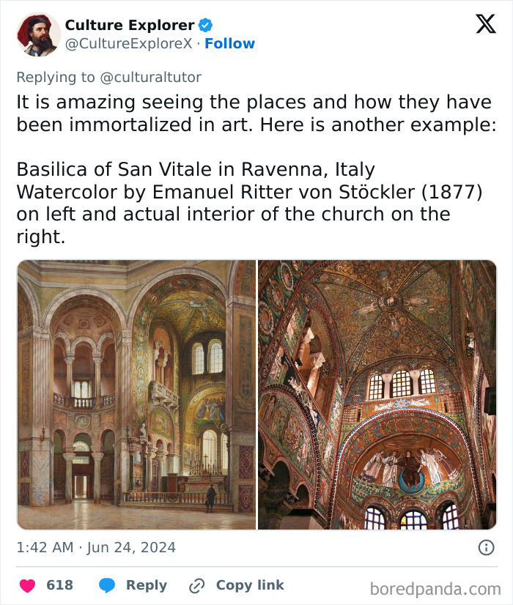This screenshot has width=513, height=605.
Task: Open the Culture Explorer profile avatar
Action: click(x=38, y=34)
